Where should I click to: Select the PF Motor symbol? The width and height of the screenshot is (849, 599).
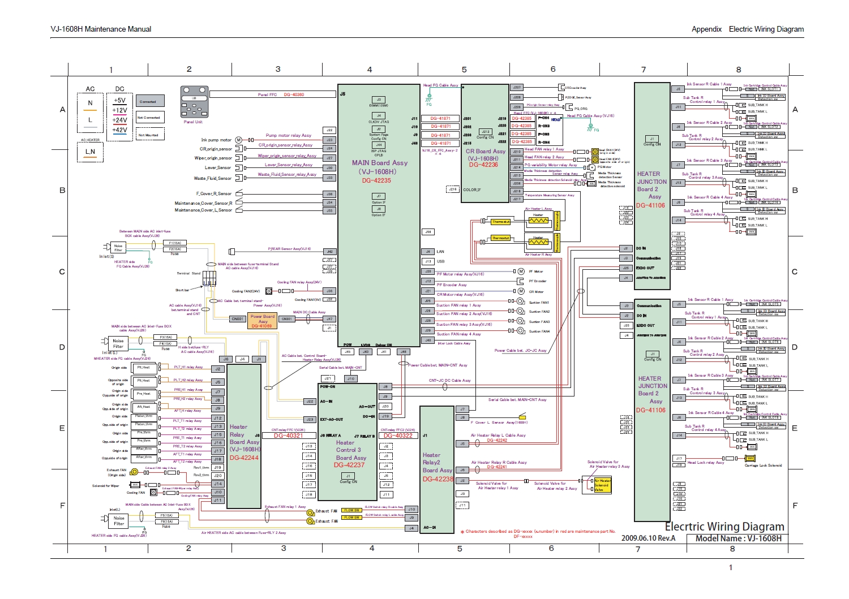click(521, 272)
